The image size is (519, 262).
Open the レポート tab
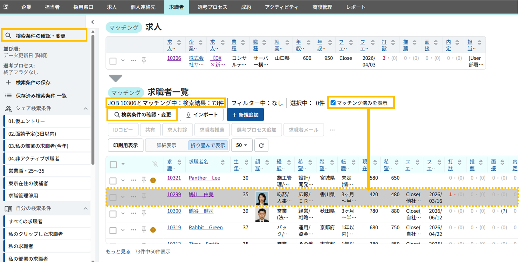tap(356, 7)
